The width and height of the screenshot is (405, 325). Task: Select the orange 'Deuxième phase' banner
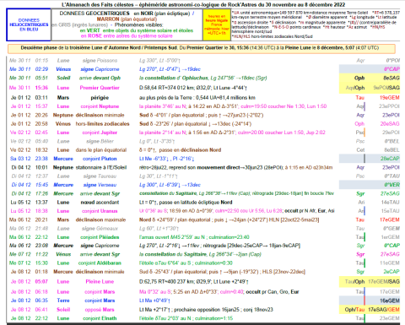click(202, 48)
